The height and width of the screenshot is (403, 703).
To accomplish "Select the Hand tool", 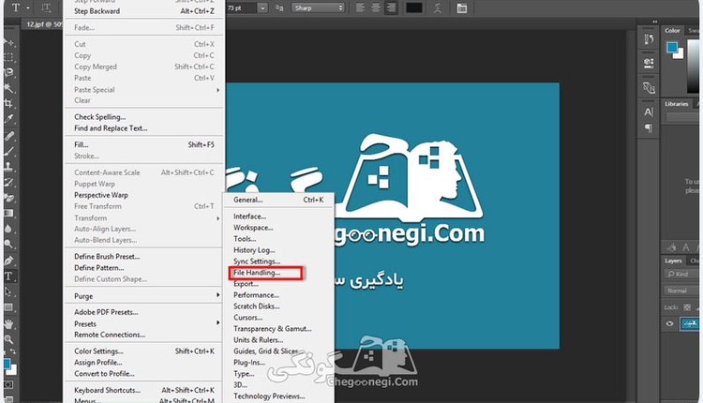I will pyautogui.click(x=8, y=323).
